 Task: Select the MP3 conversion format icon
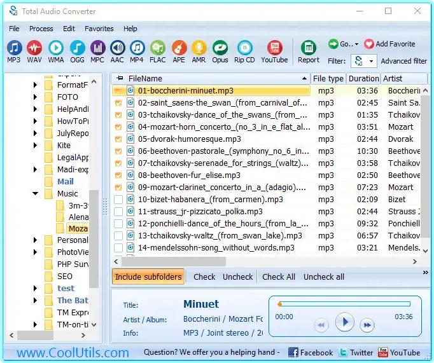pyautogui.click(x=14, y=48)
